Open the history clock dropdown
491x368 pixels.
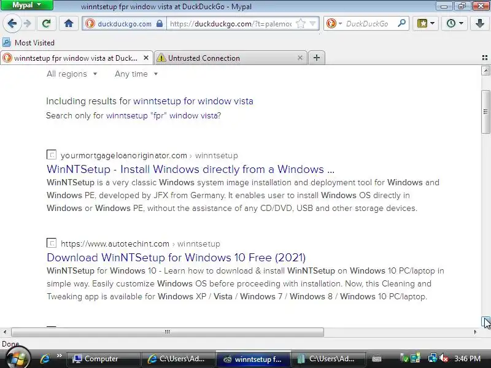point(454,23)
